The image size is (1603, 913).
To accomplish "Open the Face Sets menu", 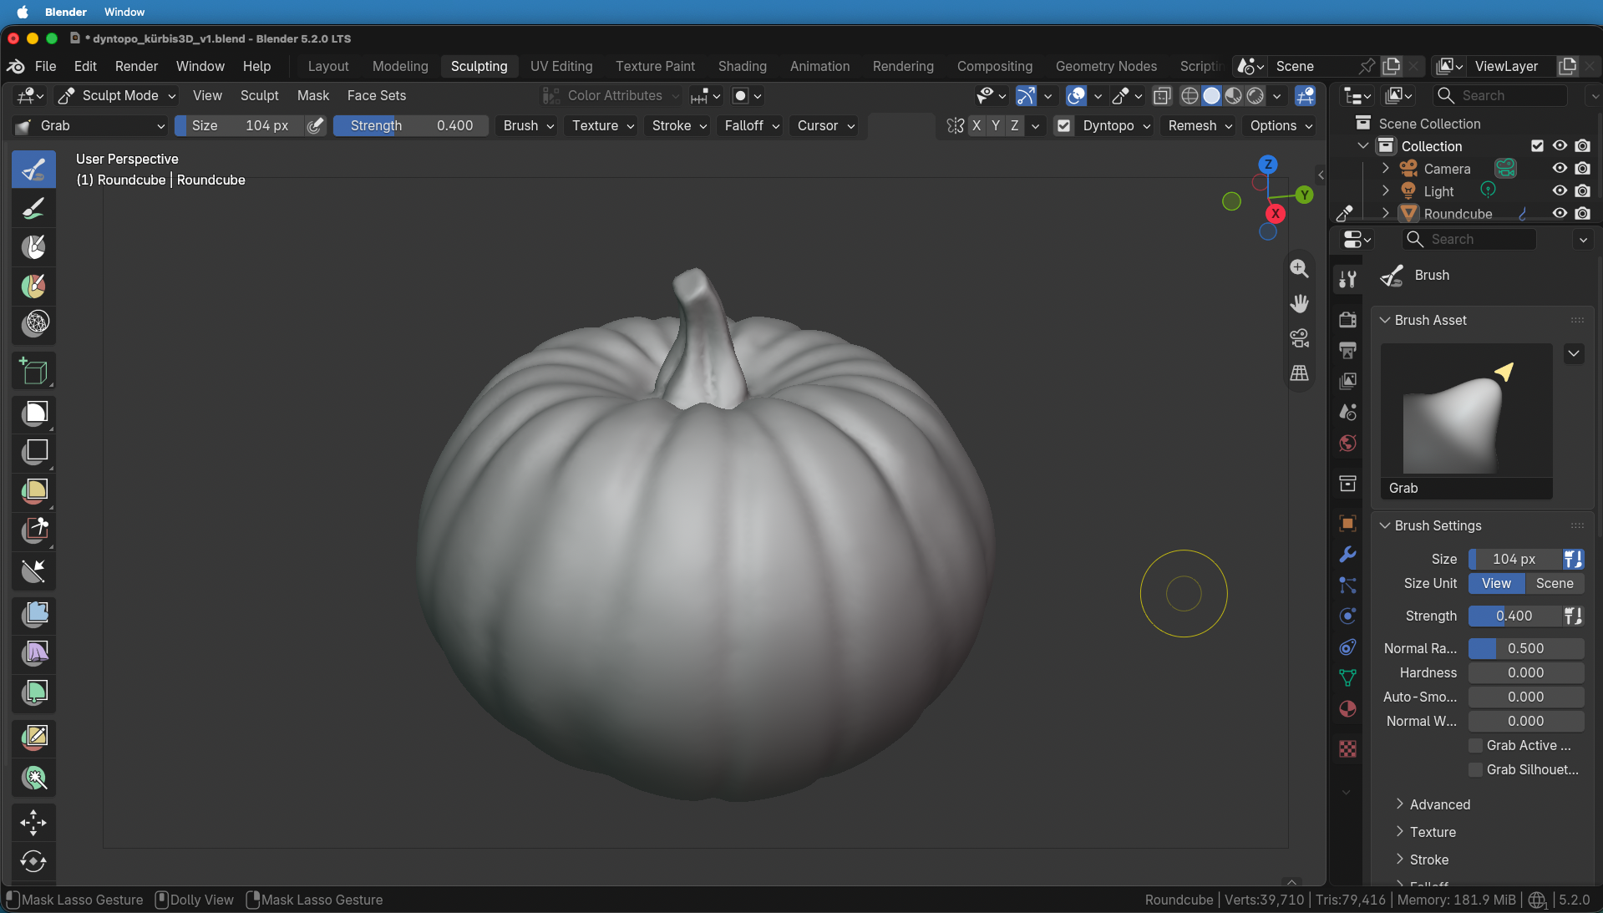I will [376, 95].
